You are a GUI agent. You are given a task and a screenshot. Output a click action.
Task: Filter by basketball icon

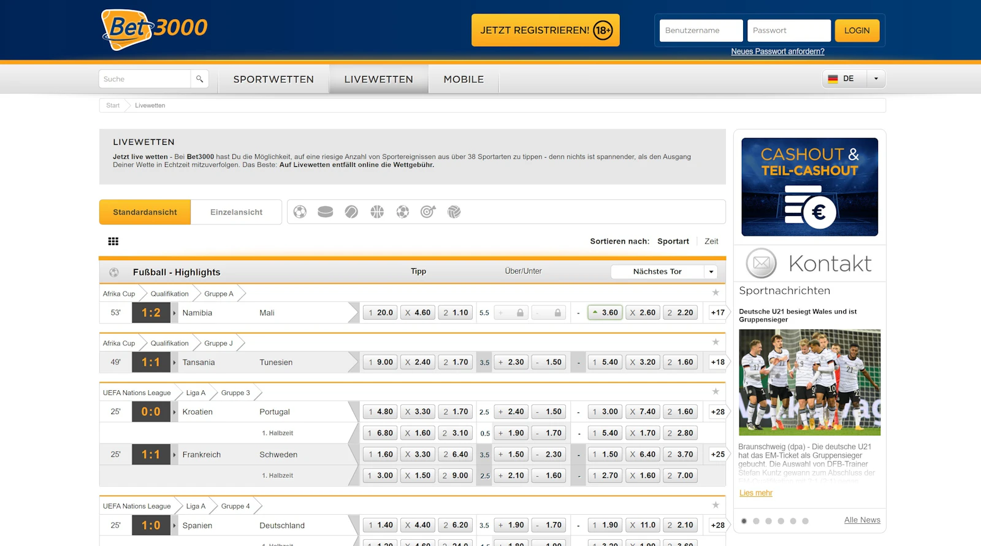[377, 212]
